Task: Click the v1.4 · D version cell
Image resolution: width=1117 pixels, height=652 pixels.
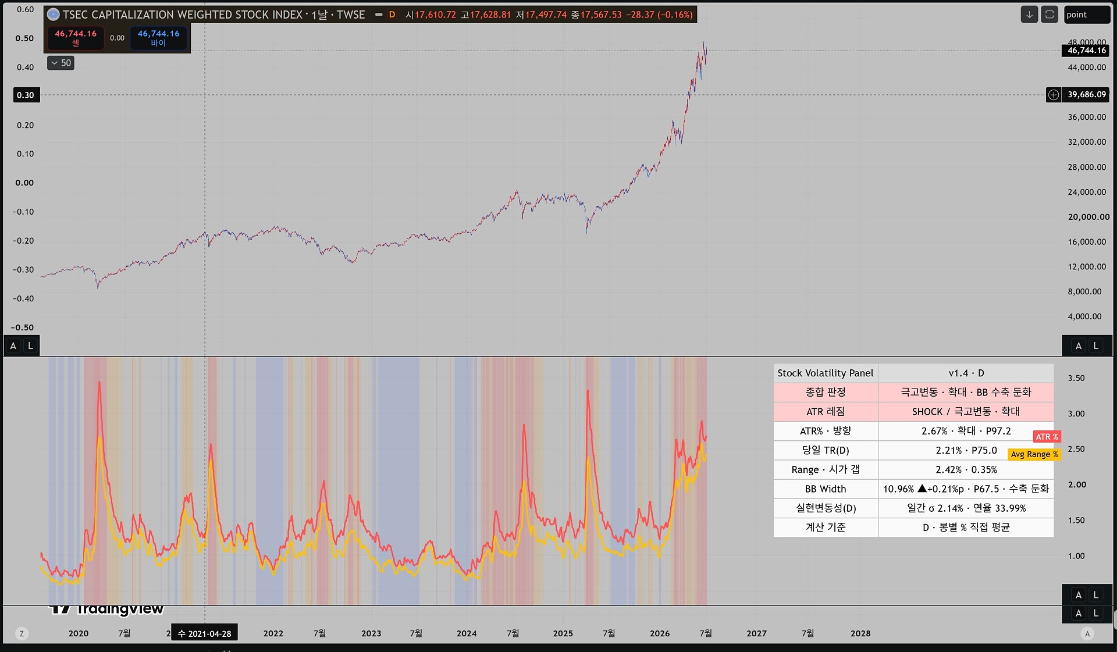Action: [x=966, y=373]
